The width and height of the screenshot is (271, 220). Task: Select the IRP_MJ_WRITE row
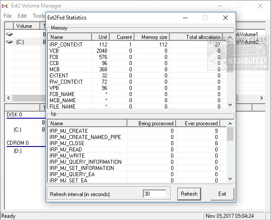137,156
